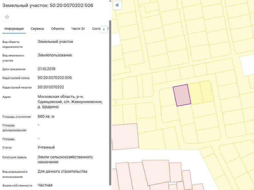Open the partially visible Соста… tab
The image size is (254, 190).
[96, 29]
